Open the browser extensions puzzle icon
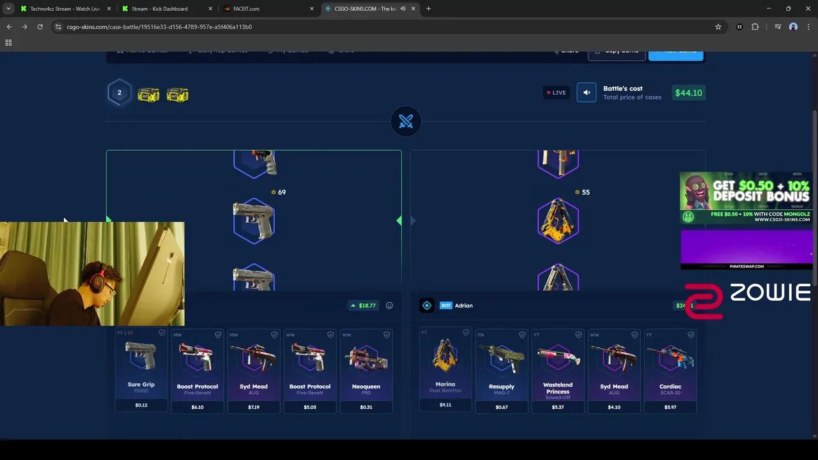The image size is (818, 460). 755,27
